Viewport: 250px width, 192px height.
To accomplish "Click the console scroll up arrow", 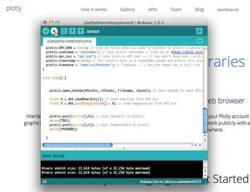I will point(205,171).
